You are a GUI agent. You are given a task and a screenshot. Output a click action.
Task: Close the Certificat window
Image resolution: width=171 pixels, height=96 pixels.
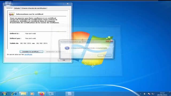[x=68, y=4]
